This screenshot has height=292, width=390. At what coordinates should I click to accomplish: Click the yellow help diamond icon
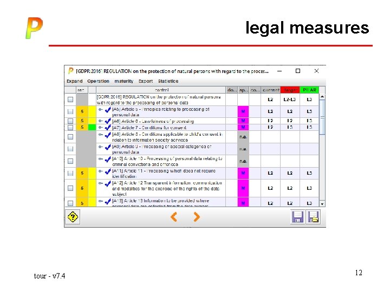coord(73,217)
